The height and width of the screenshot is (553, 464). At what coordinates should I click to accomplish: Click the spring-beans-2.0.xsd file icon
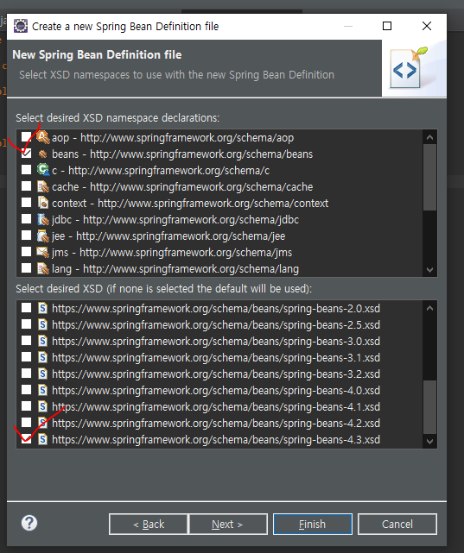tap(42, 308)
